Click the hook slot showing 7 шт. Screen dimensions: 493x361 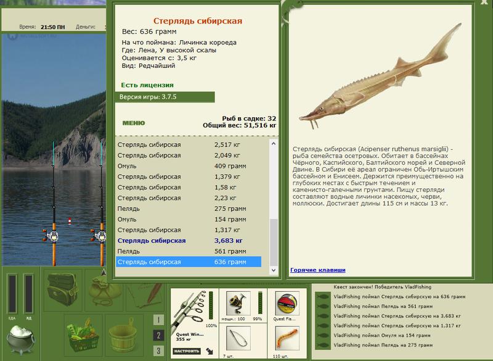[238, 339]
